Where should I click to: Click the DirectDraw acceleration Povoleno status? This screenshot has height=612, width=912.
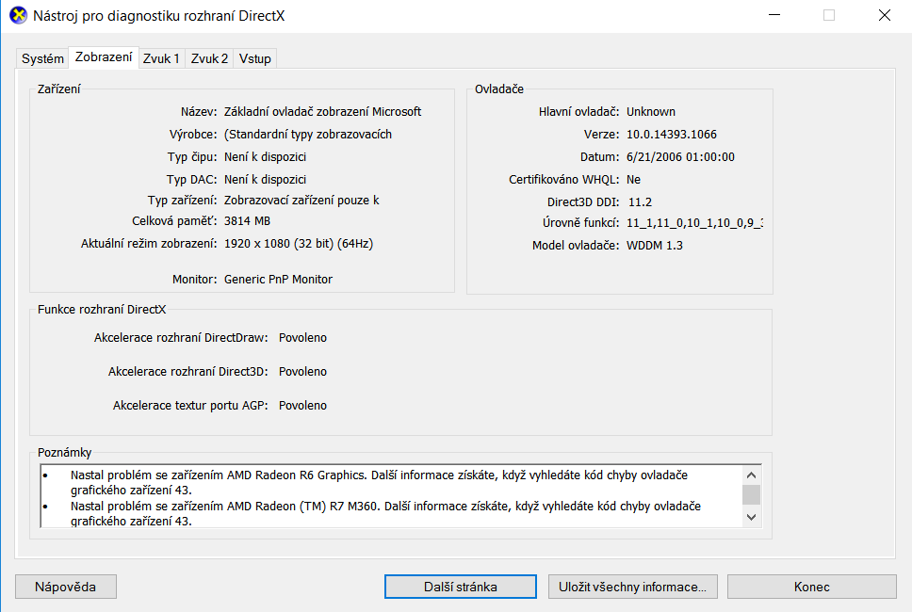click(x=302, y=338)
